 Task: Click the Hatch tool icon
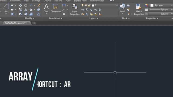coord(12,14)
